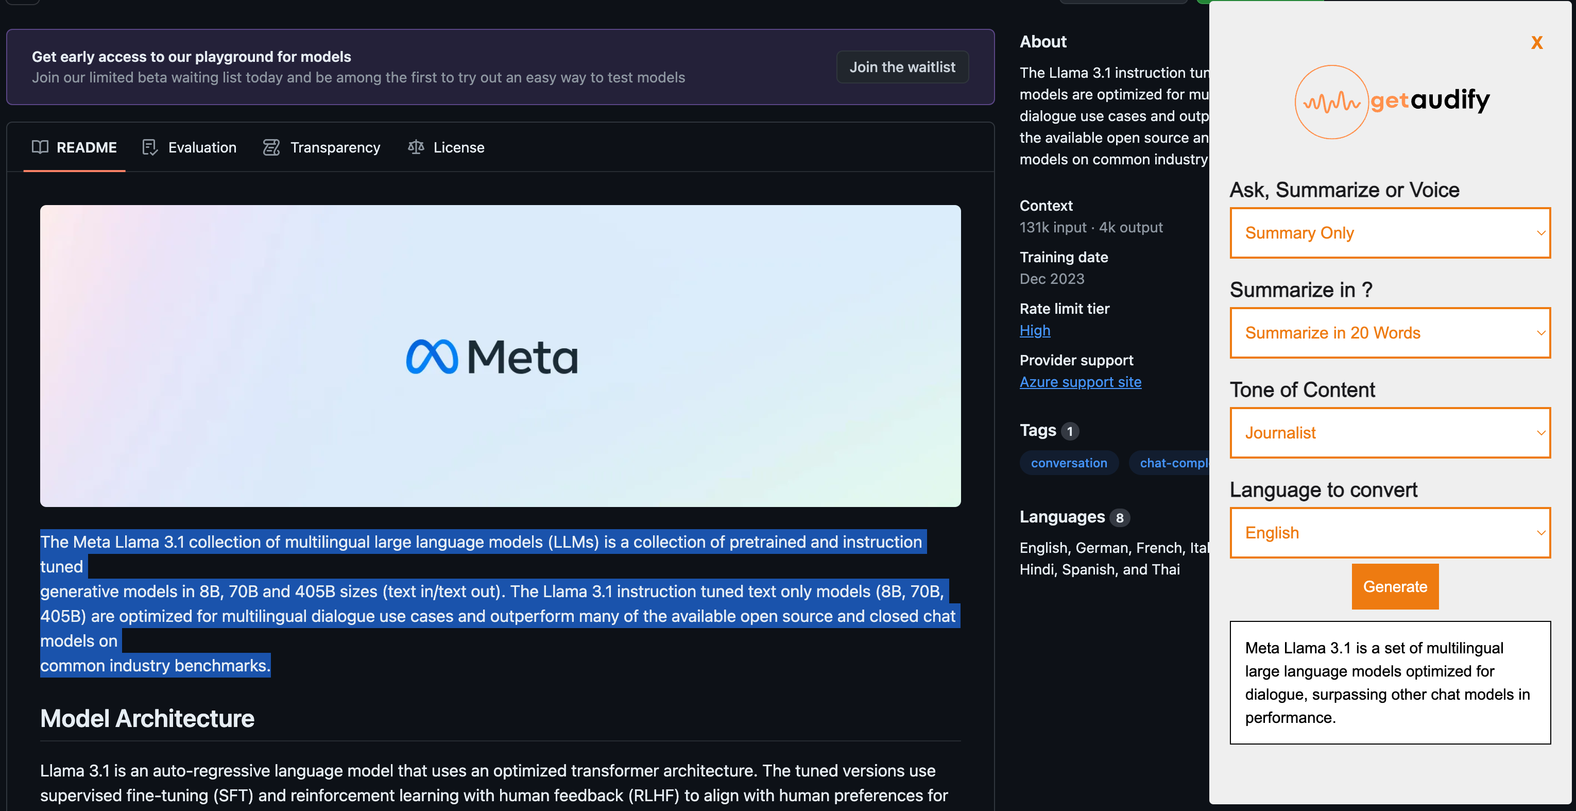Select the conversation tag

click(x=1068, y=463)
